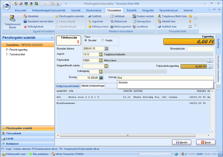Open the Folyószámla lookup selector
223x157 pixels.
pos(101,60)
